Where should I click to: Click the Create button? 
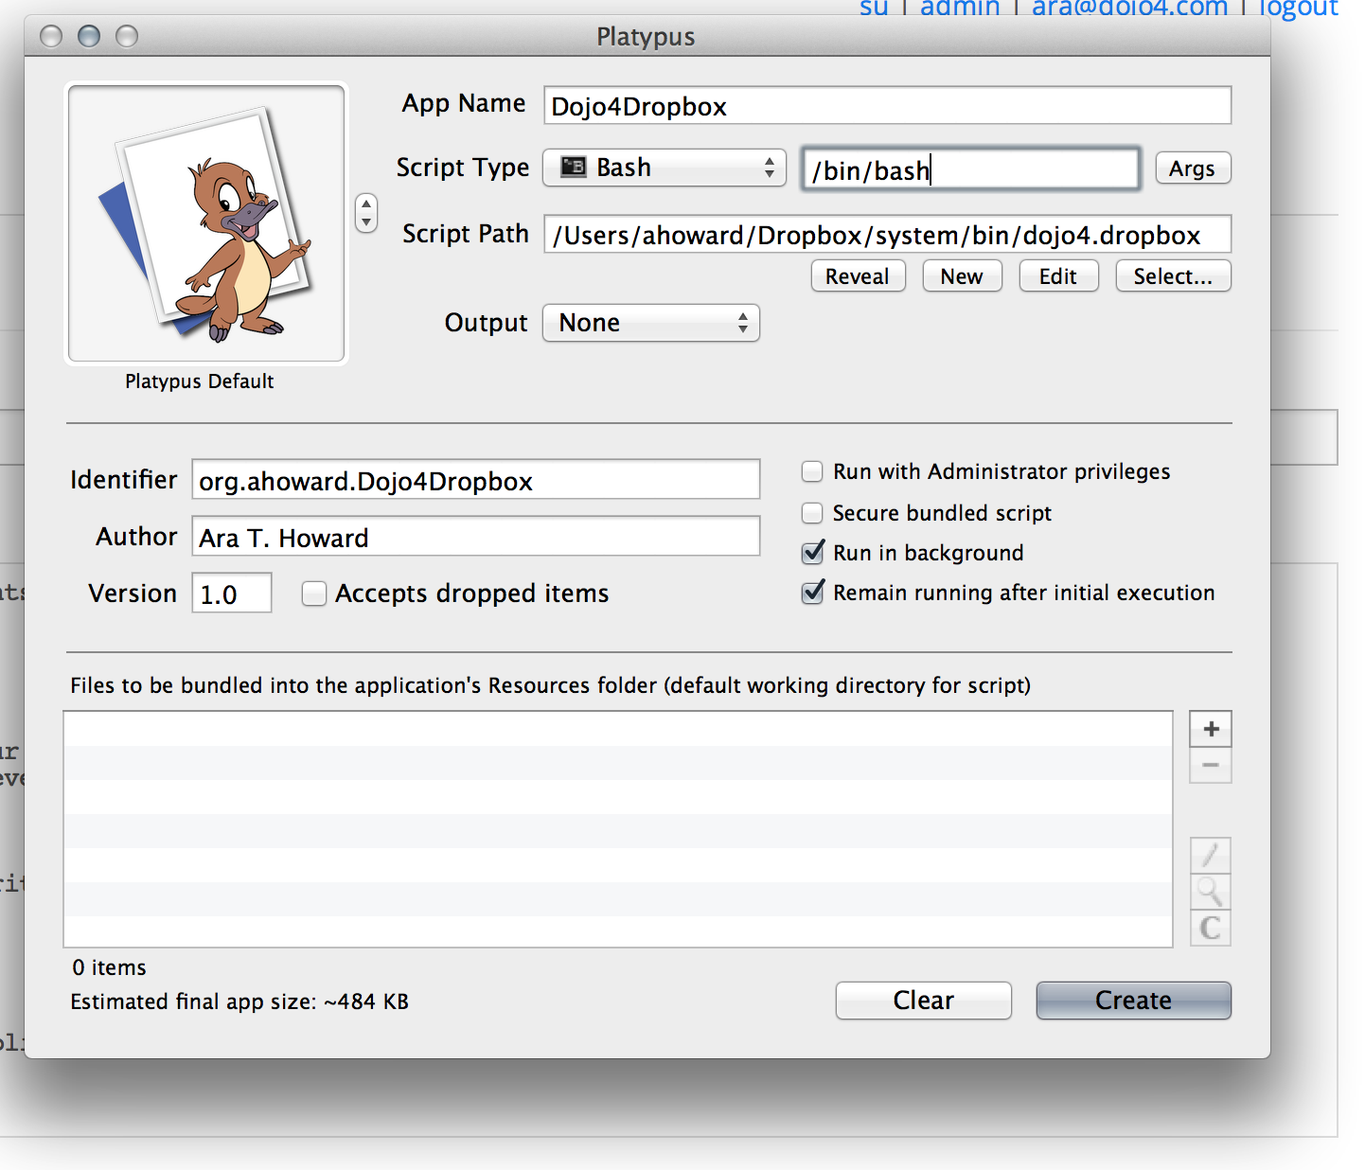[x=1134, y=1001]
